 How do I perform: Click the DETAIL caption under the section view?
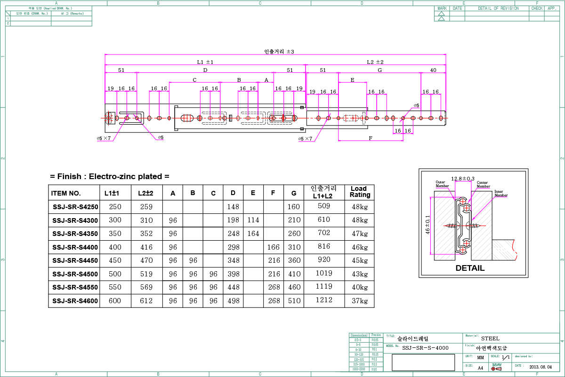[470, 268]
